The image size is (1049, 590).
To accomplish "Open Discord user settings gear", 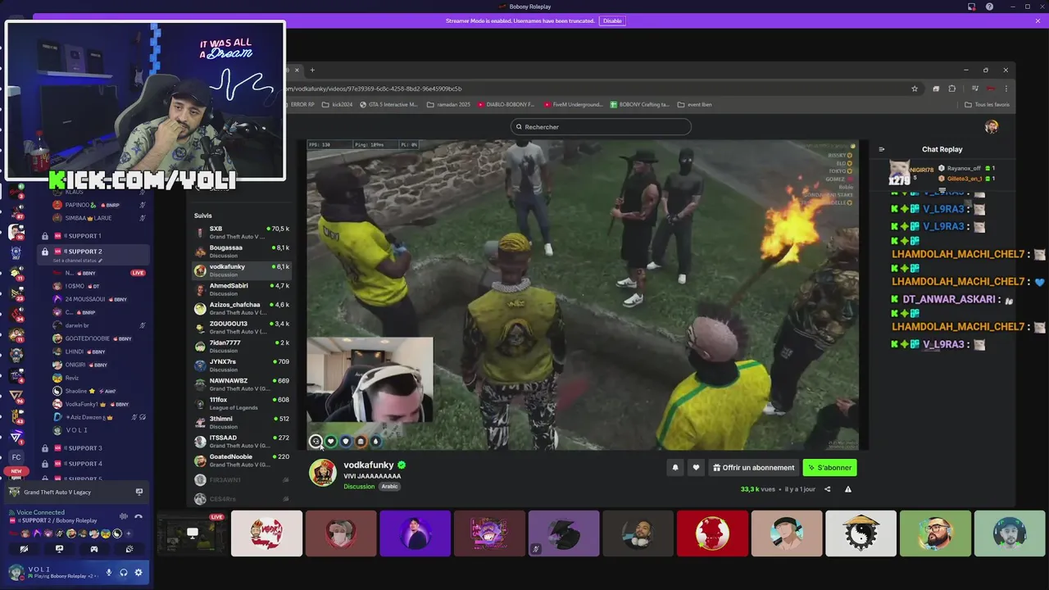I will [x=139, y=573].
